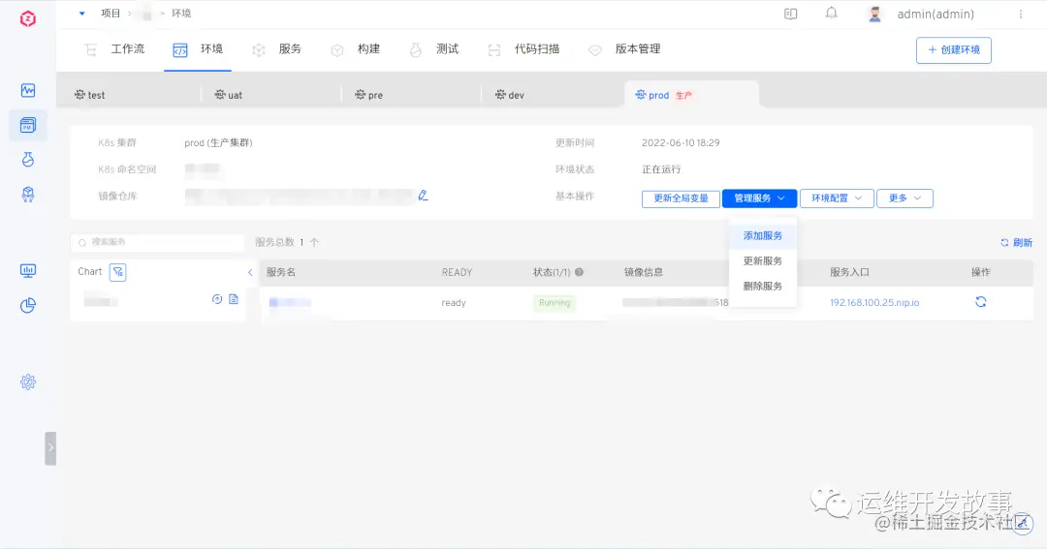Open the projects sidebar icon
This screenshot has width=1047, height=549.
point(28,125)
